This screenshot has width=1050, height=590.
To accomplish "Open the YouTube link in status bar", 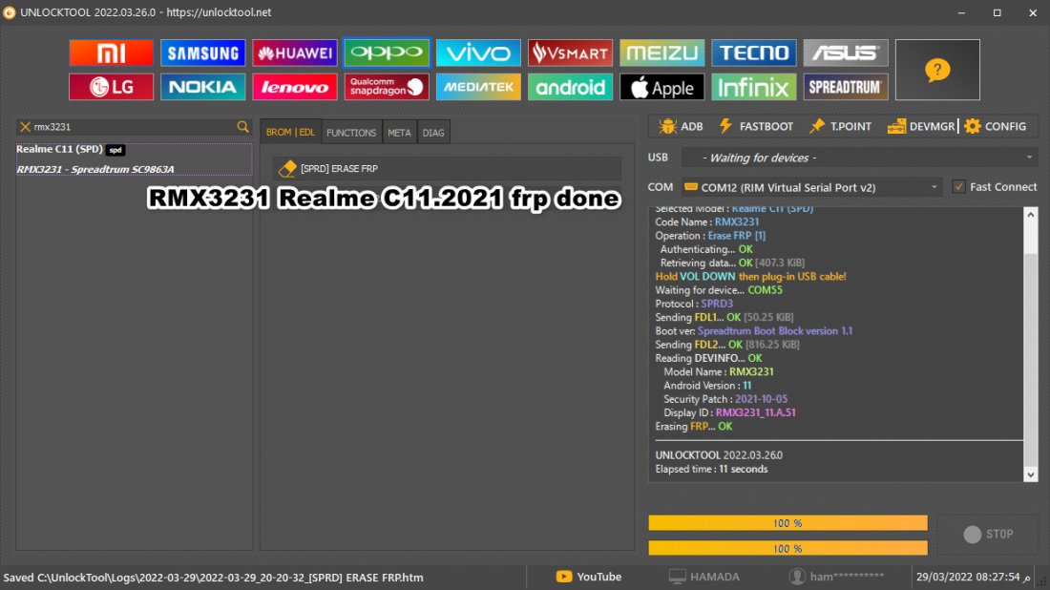I will (x=589, y=577).
